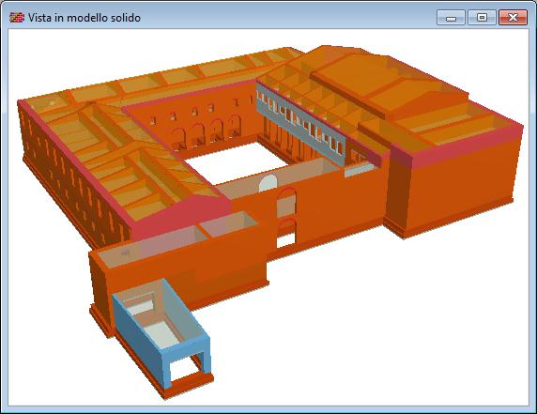The height and width of the screenshot is (414, 537).
Task: Select the light gray floor inside blue annex
Action: coord(161,334)
